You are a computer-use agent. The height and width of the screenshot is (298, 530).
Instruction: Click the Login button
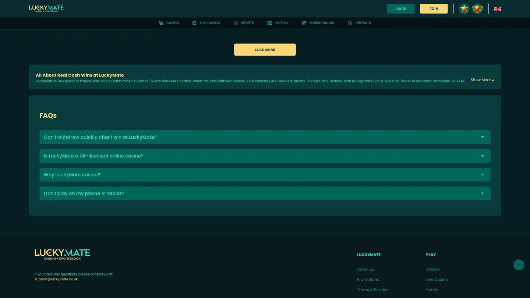(x=401, y=9)
